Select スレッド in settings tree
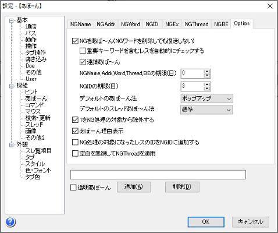The height and width of the screenshot is (233, 278). (x=34, y=125)
